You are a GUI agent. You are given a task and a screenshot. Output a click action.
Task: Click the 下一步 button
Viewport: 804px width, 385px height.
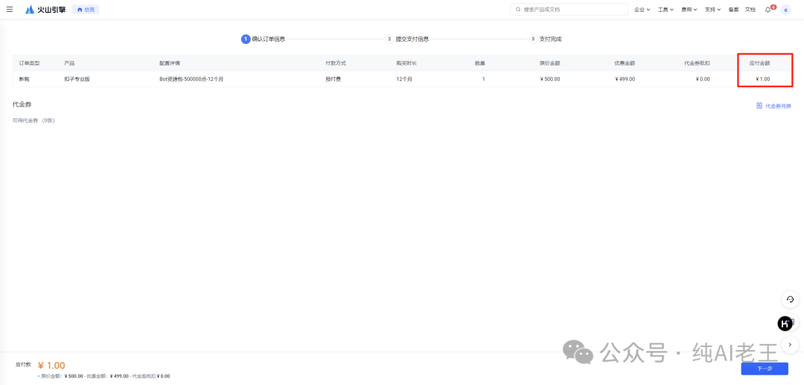coord(765,369)
